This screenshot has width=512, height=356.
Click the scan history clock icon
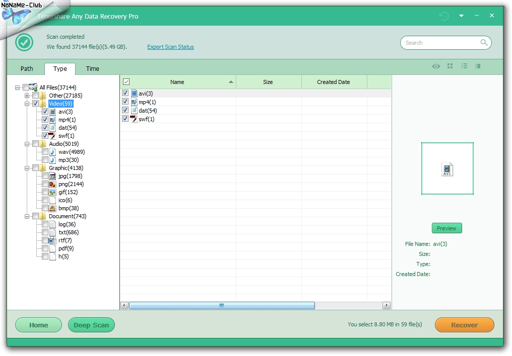click(444, 16)
